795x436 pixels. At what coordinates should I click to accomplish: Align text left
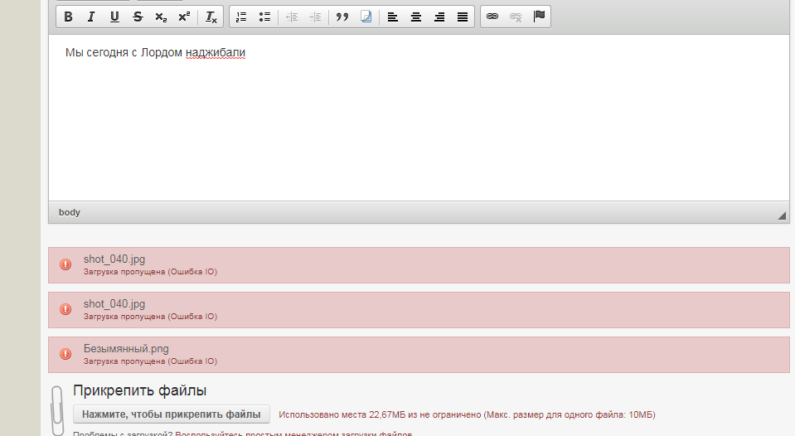[x=392, y=17]
